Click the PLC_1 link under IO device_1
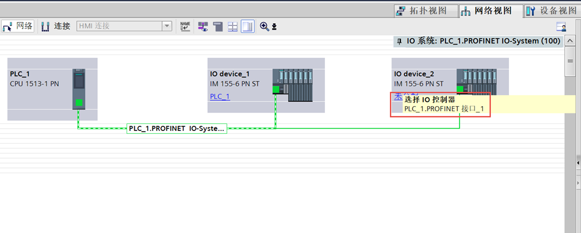Image resolution: width=581 pixels, height=233 pixels. [220, 96]
